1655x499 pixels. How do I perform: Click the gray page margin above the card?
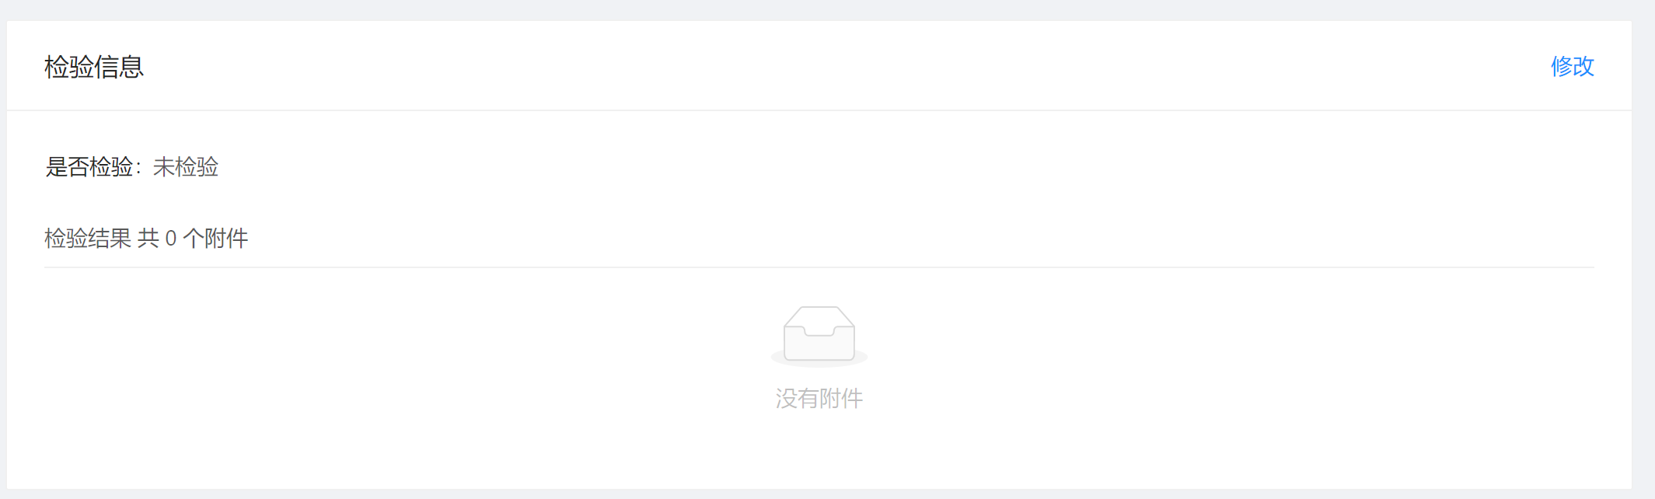point(827,9)
